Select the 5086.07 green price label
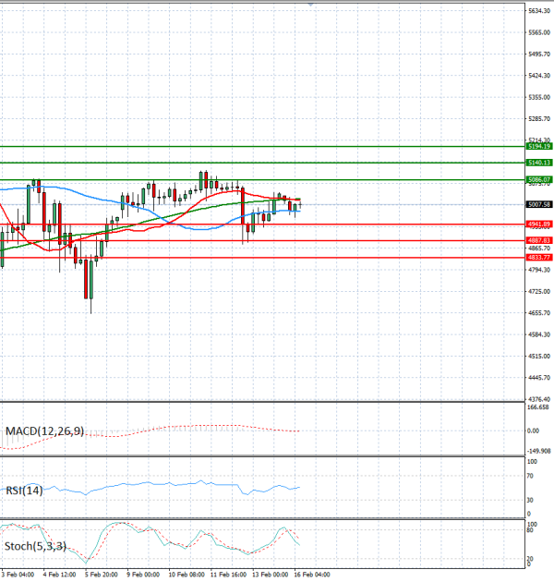 coord(538,179)
